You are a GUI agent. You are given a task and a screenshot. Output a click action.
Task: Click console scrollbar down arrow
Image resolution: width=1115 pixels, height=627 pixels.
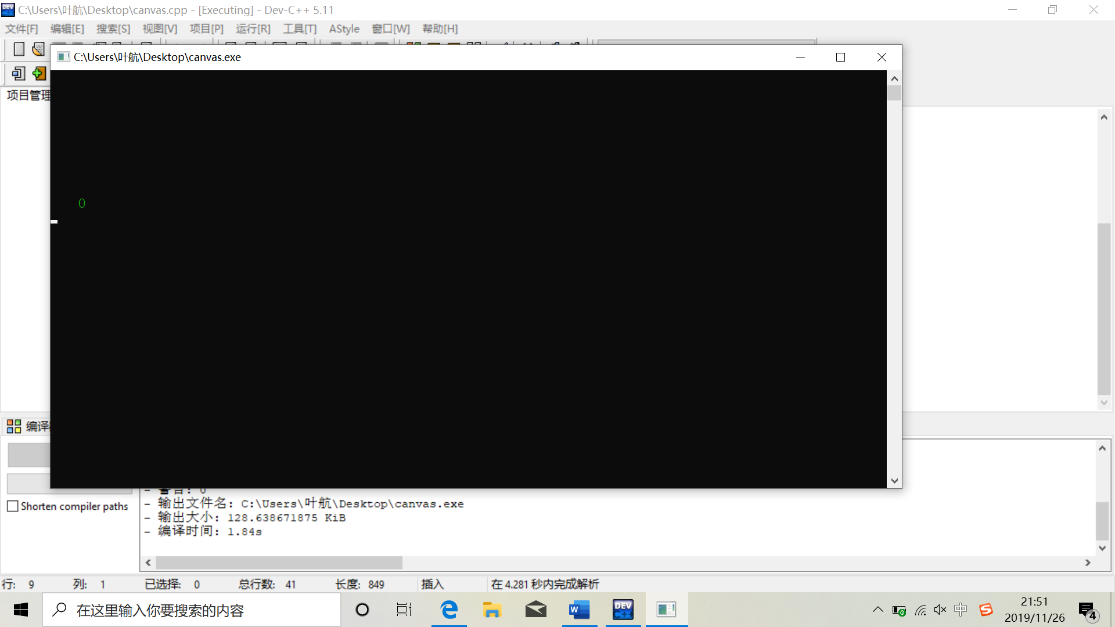[x=894, y=481]
